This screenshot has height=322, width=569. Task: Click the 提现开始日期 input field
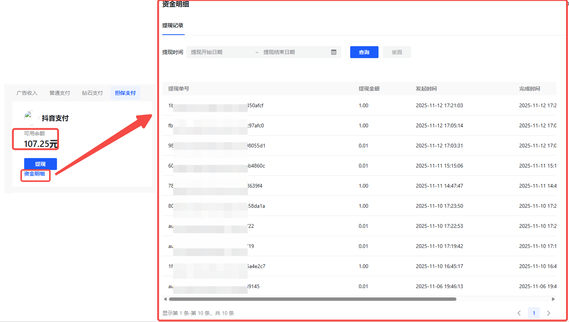coord(221,52)
